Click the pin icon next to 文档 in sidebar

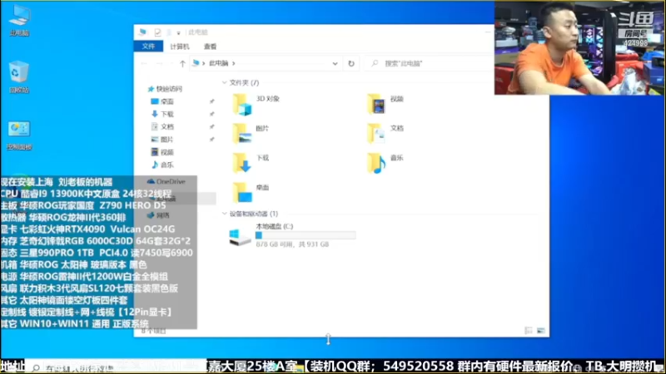pyautogui.click(x=211, y=127)
